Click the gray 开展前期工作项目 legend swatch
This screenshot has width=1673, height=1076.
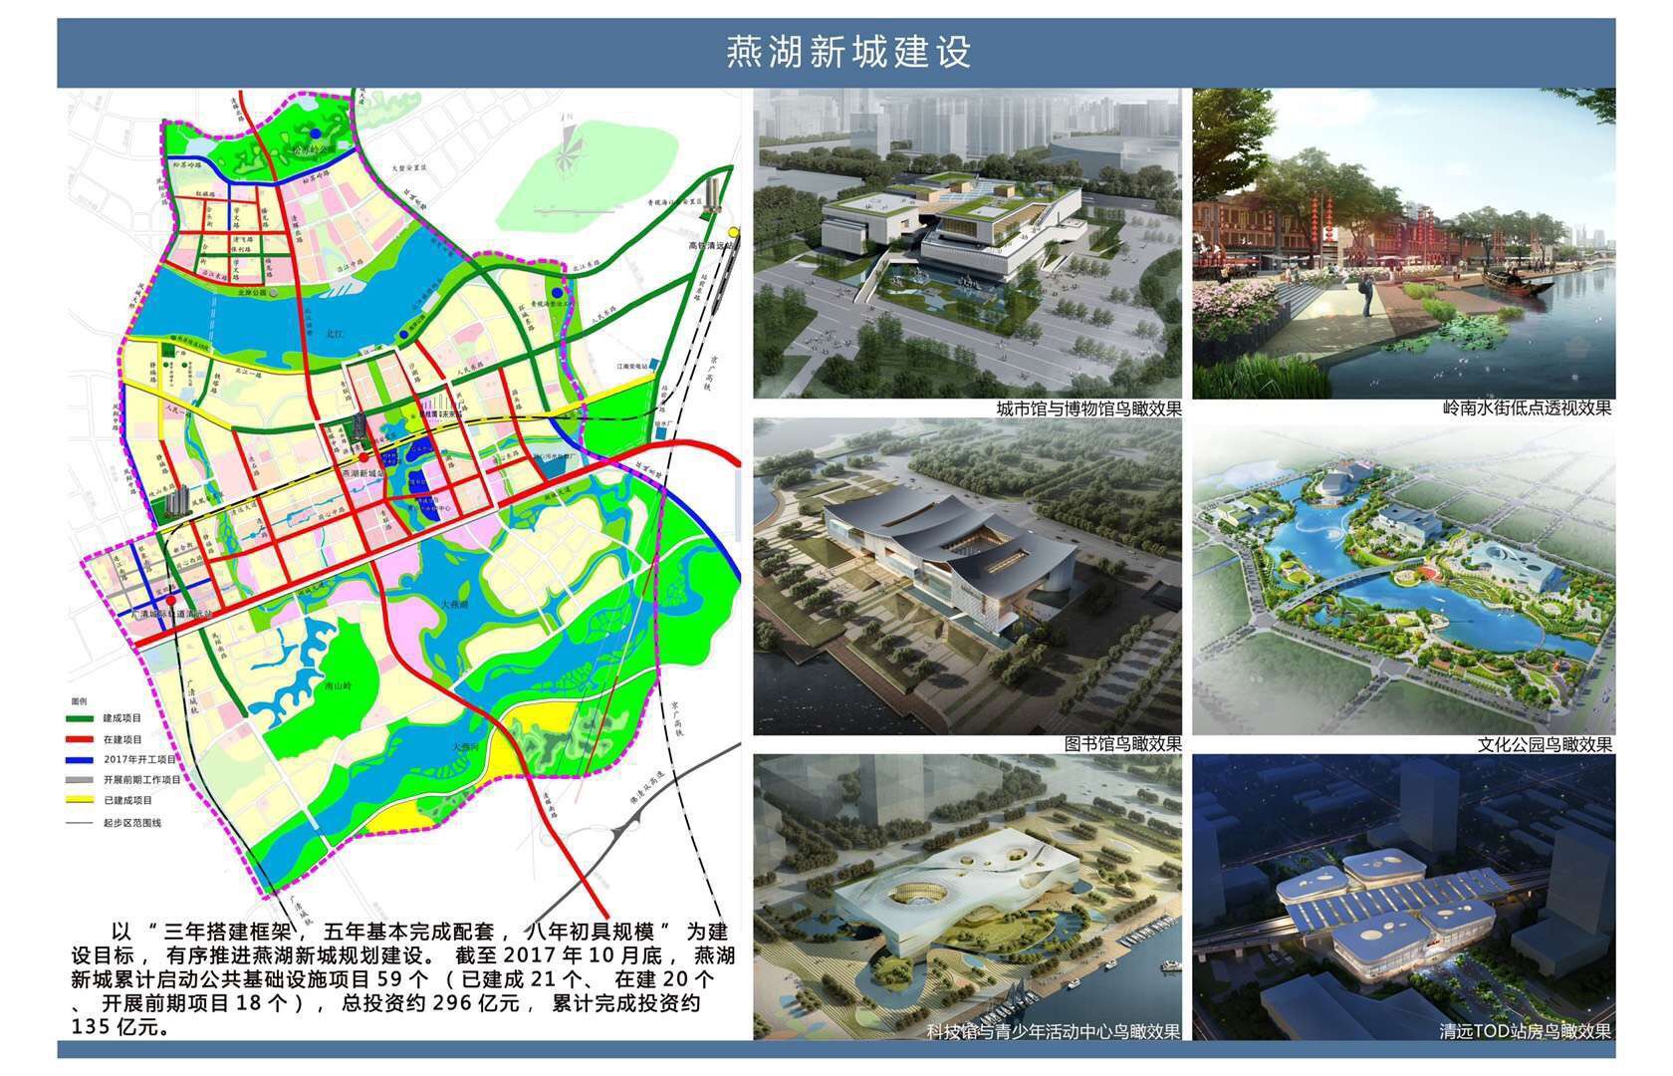point(80,780)
